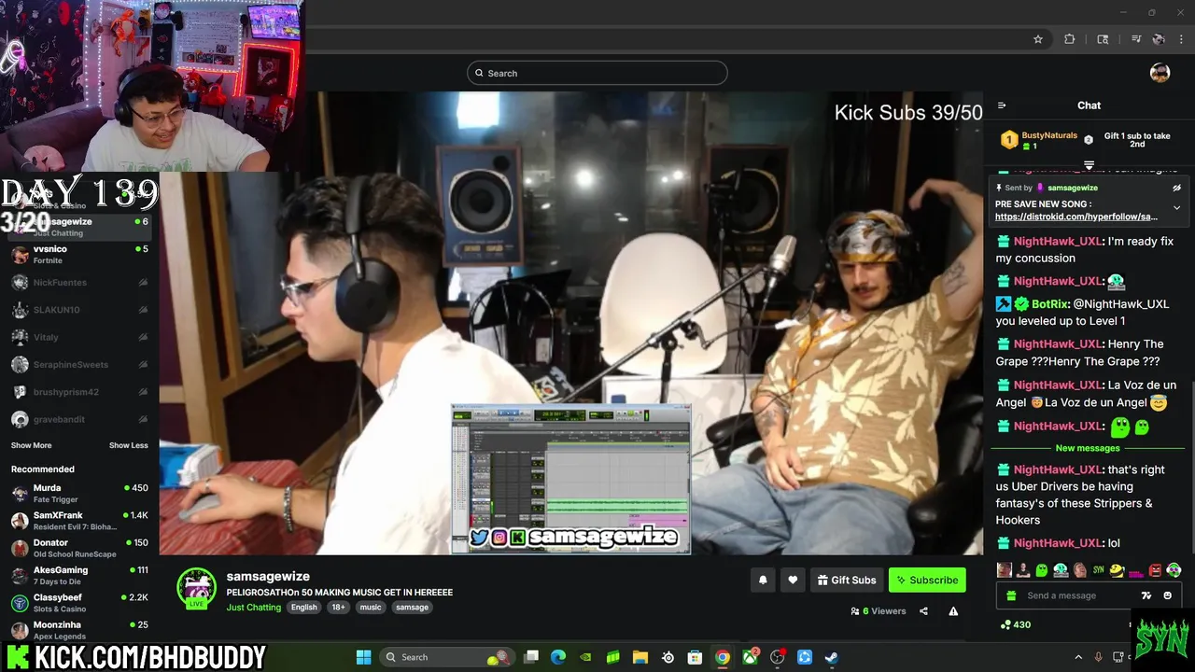Open gravebandit channel in sidebar
The width and height of the screenshot is (1195, 672).
(x=79, y=420)
